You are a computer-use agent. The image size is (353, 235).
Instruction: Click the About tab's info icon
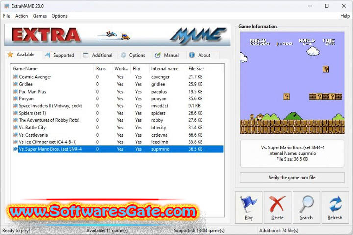point(192,55)
